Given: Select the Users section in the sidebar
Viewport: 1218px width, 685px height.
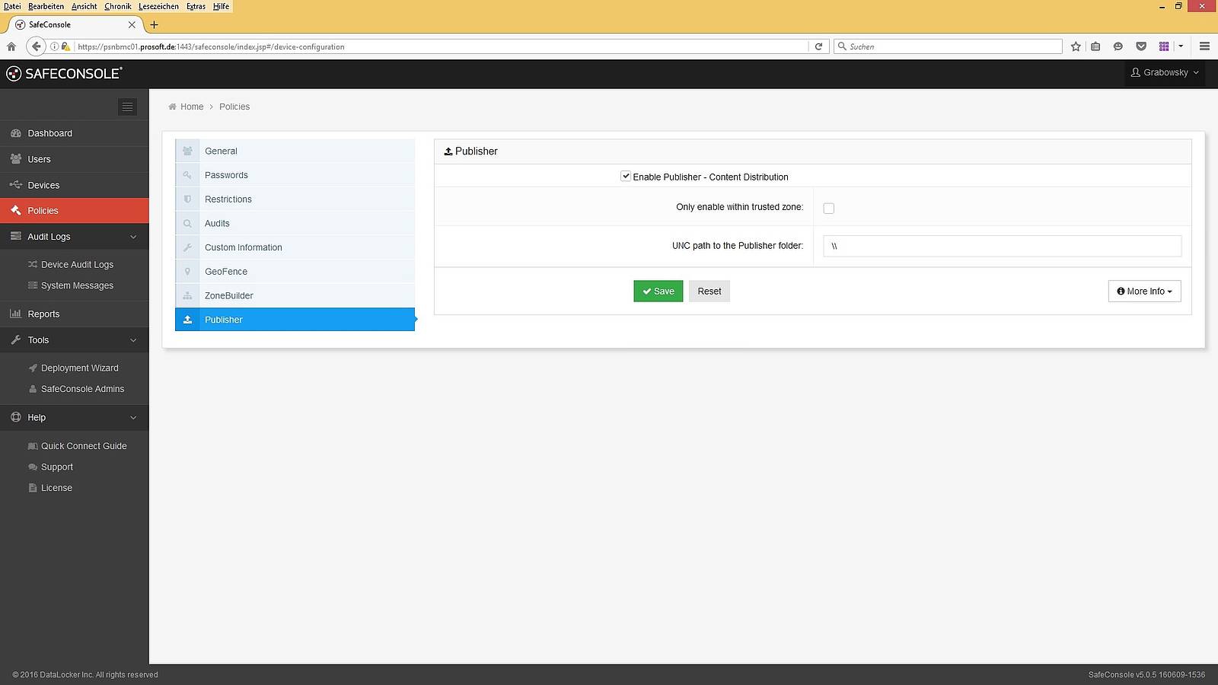Looking at the screenshot, I should point(39,159).
